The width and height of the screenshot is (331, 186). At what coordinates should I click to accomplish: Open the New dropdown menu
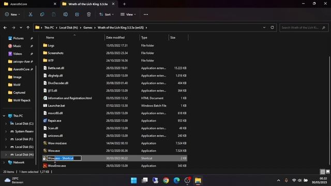coord(12,14)
